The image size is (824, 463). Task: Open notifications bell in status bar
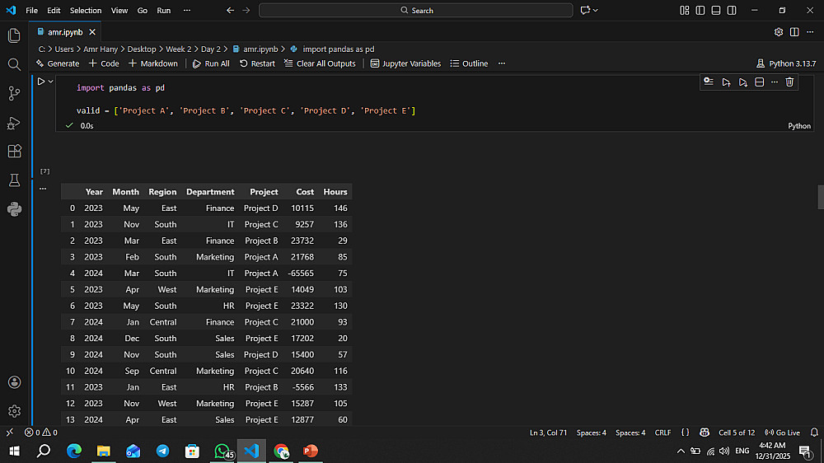click(x=814, y=433)
